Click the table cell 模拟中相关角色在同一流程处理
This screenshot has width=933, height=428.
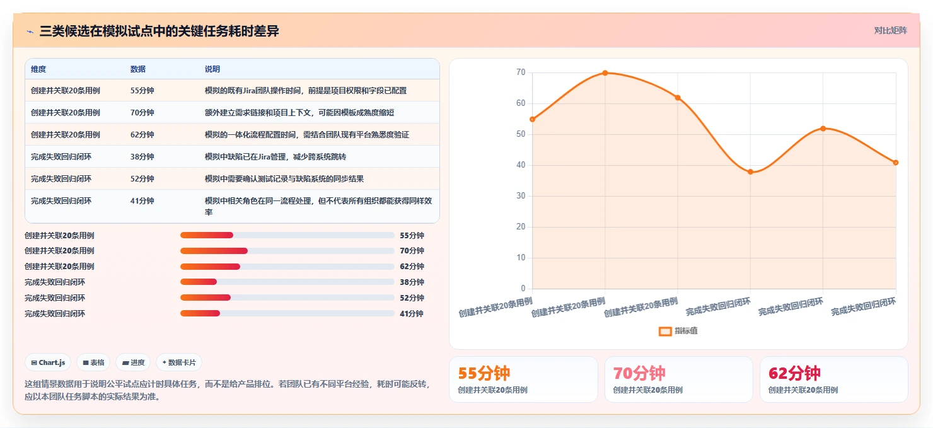318,206
